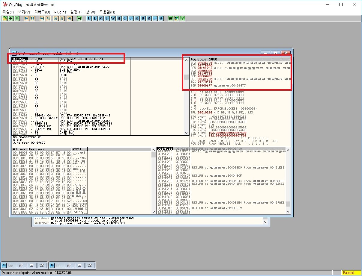Viewport: 362px width, 276px height.
Task: Run the program with the play icon
Action: (26, 18)
